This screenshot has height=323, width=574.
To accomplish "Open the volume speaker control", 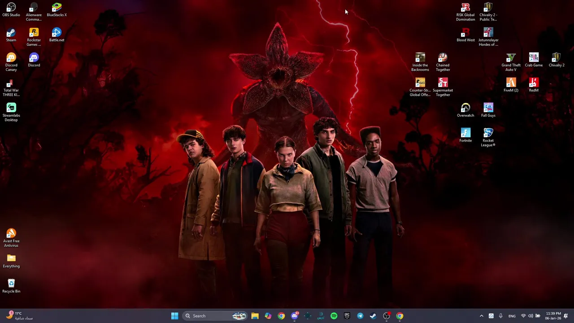I will point(531,316).
